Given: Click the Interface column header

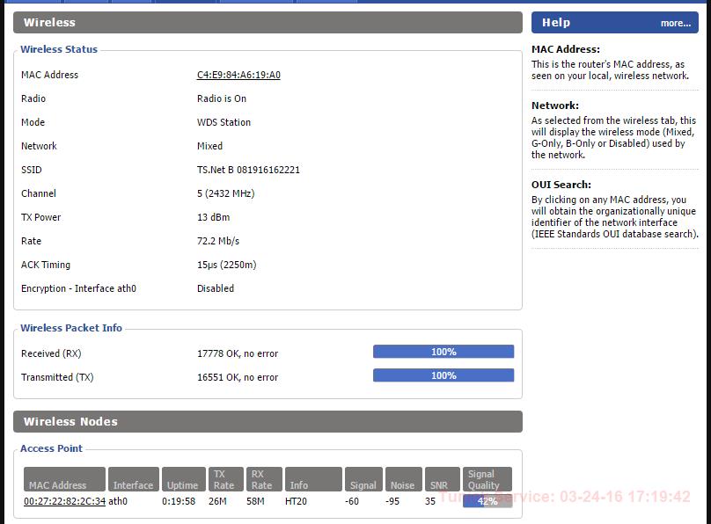Looking at the screenshot, I should (134, 479).
